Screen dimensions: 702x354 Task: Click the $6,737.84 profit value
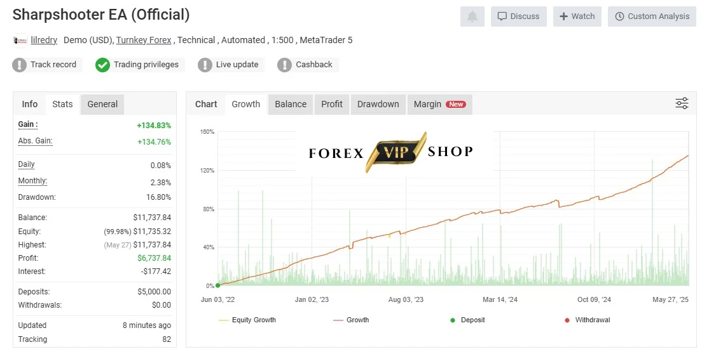tap(154, 258)
